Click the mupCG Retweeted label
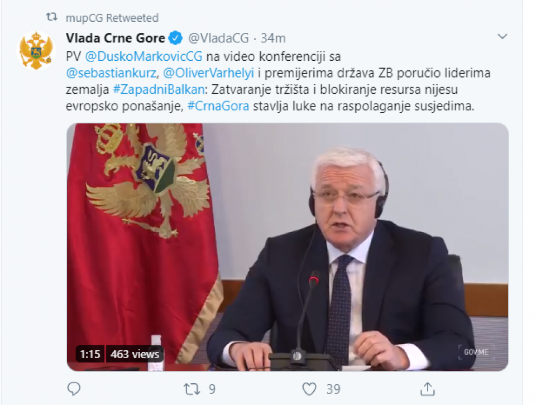This screenshot has width=536, height=405. coord(112,18)
